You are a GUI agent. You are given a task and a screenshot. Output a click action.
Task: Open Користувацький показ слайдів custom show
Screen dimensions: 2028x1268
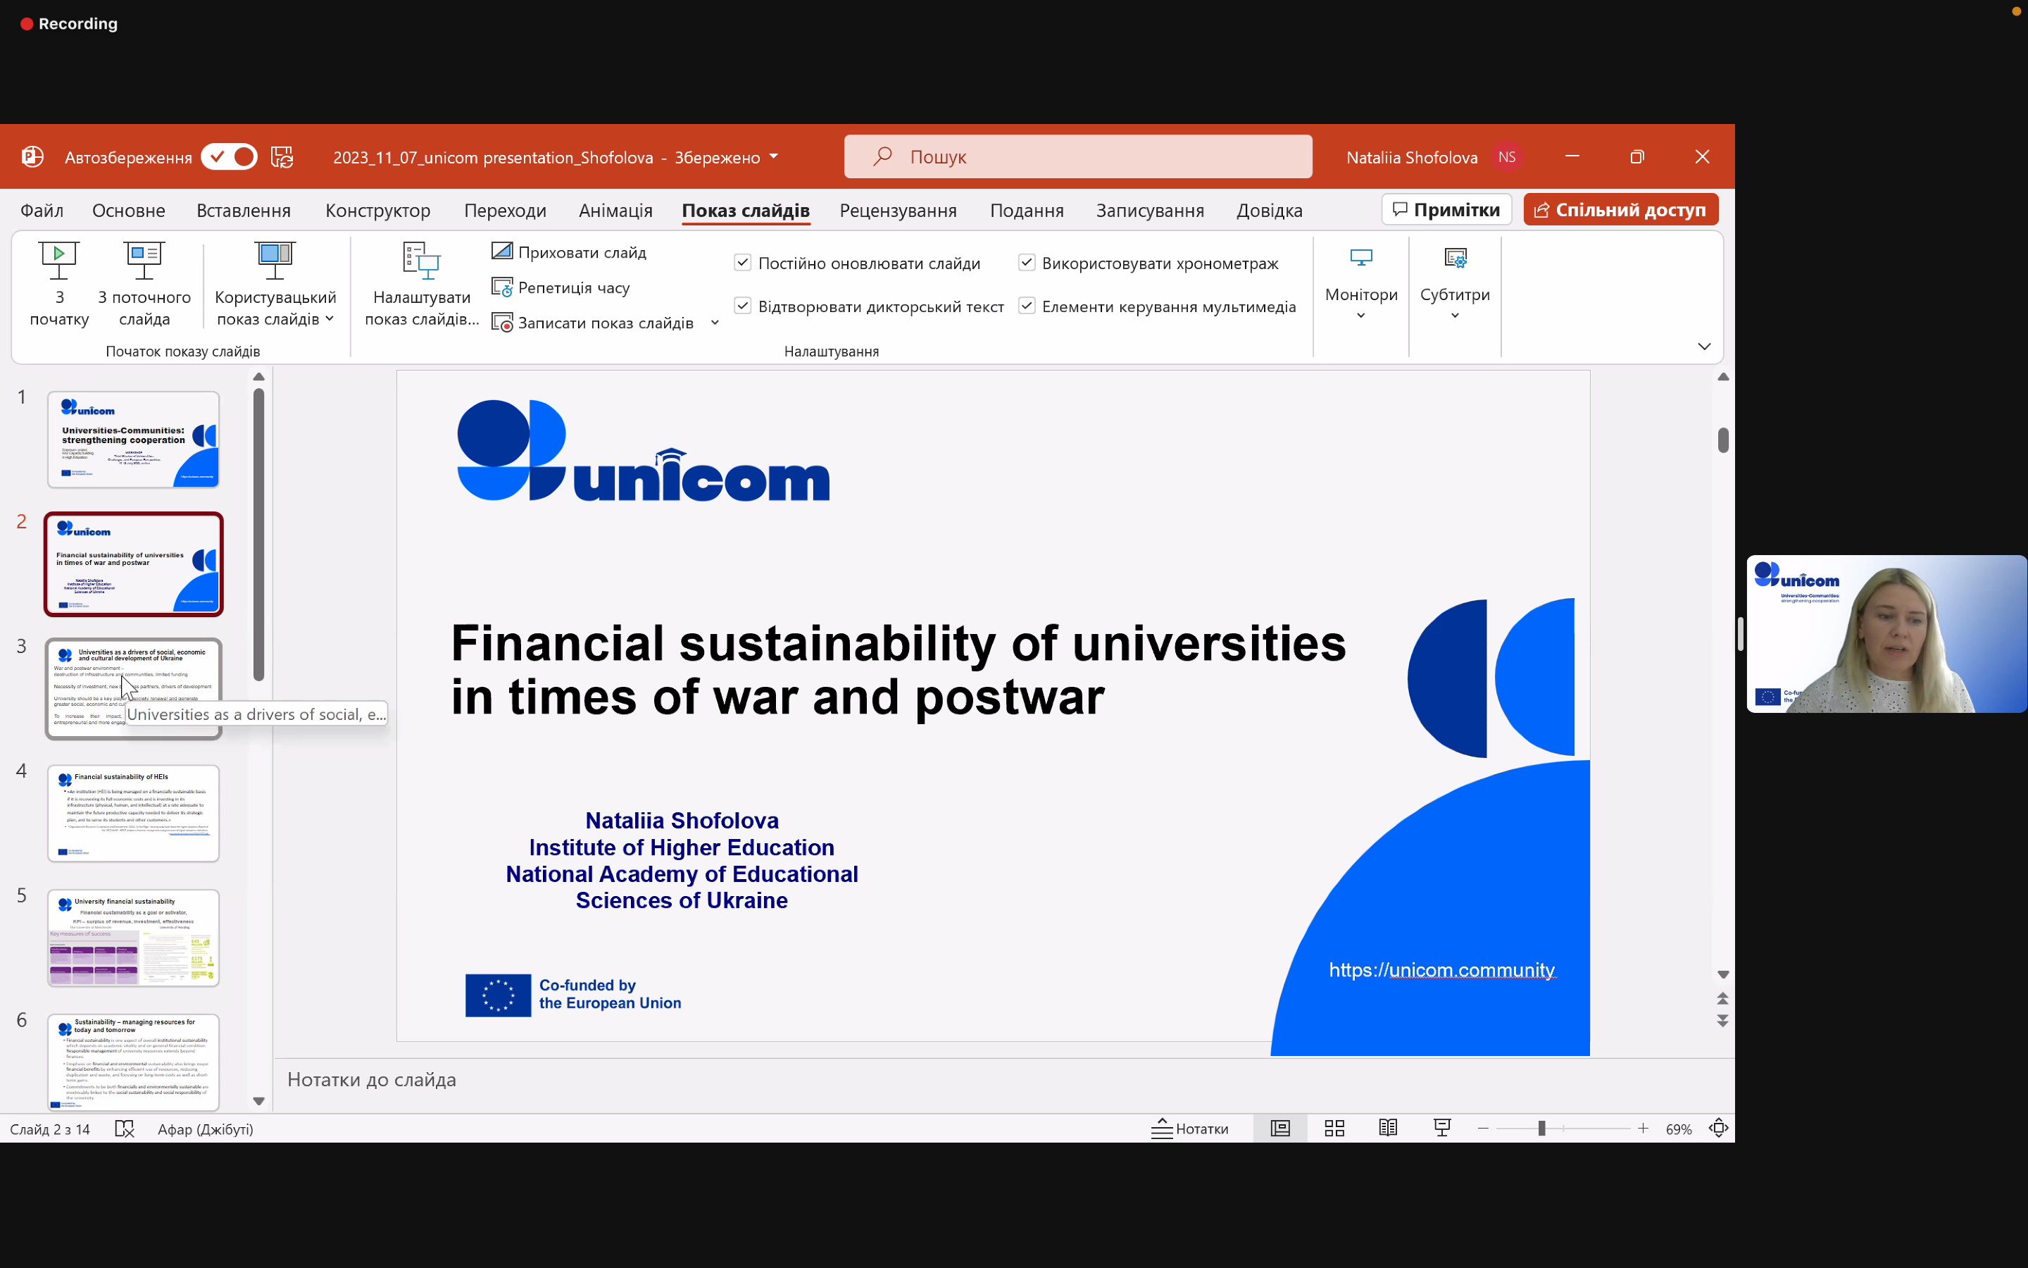click(x=275, y=285)
